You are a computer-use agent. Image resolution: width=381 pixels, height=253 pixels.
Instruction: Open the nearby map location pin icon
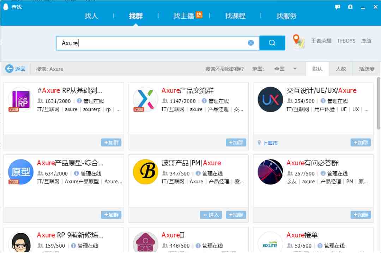298,41
